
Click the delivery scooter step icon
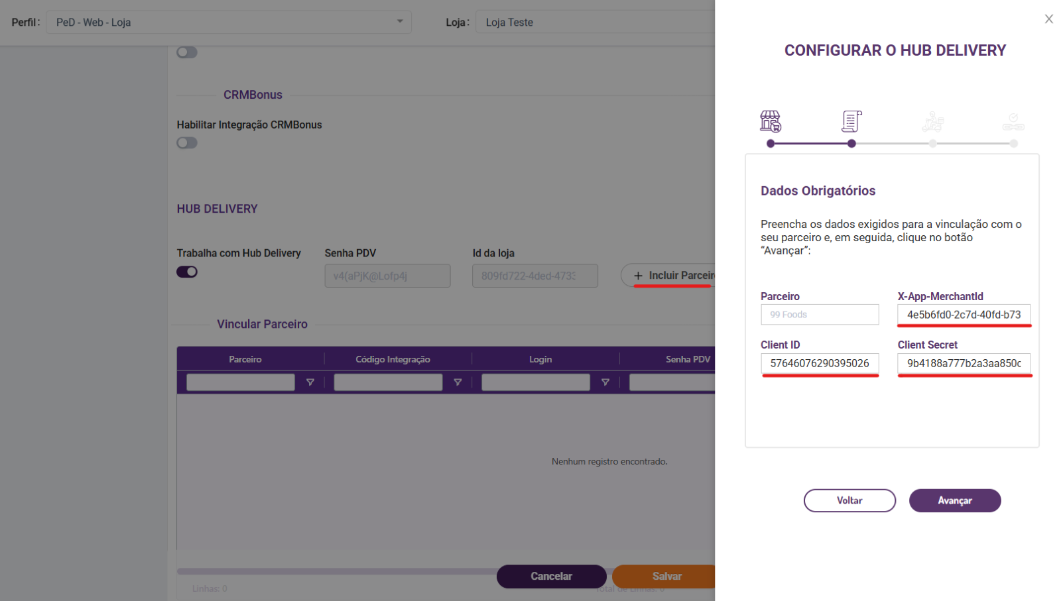pos(932,122)
